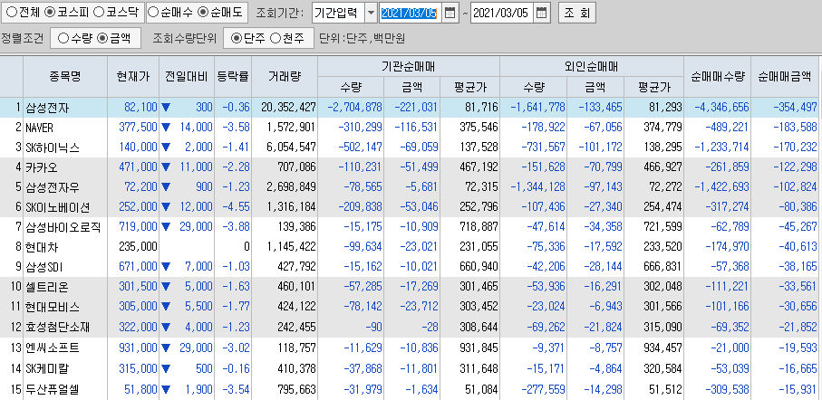The image size is (822, 400).
Task: Select 삼성전자우 stock name
Action: [x=53, y=187]
